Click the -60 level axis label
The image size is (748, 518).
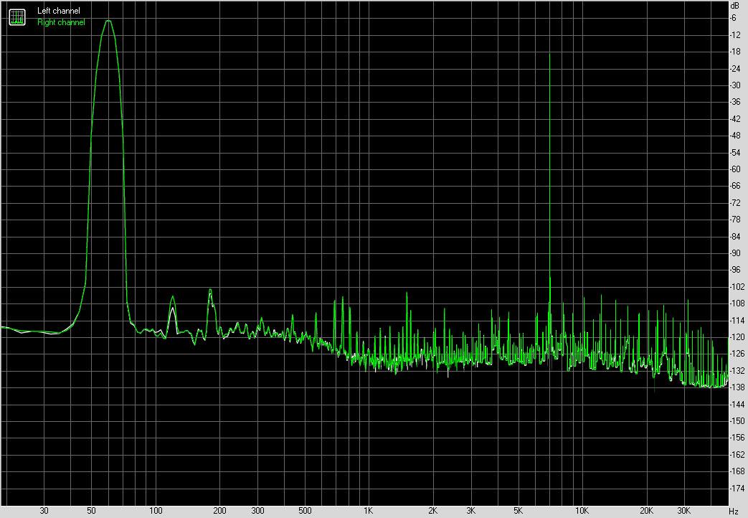[735, 169]
